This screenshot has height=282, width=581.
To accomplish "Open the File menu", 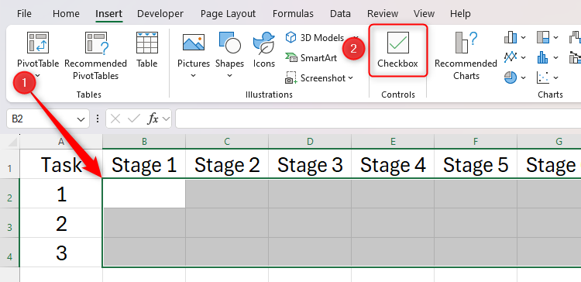I will (24, 14).
